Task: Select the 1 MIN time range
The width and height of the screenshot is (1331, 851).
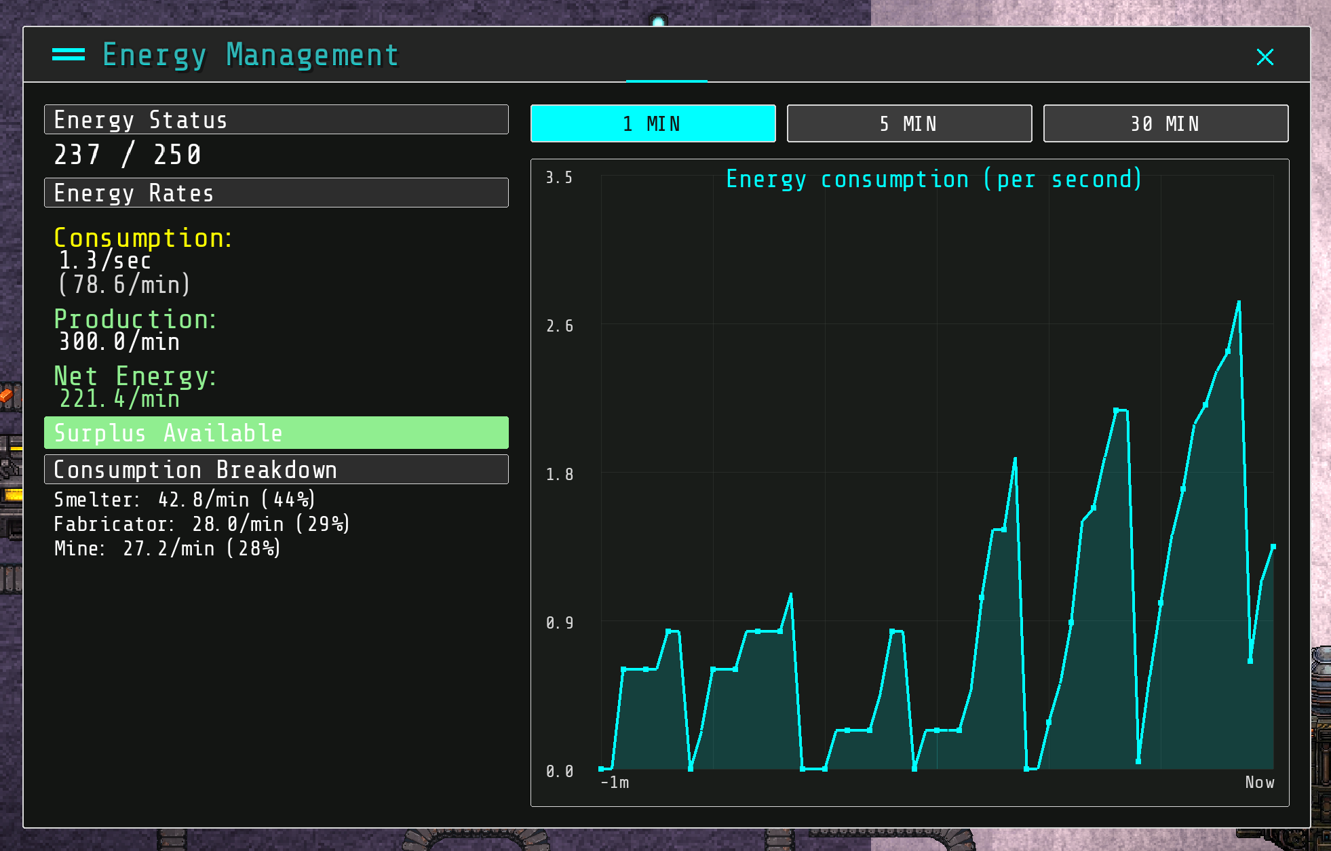Action: click(x=653, y=123)
